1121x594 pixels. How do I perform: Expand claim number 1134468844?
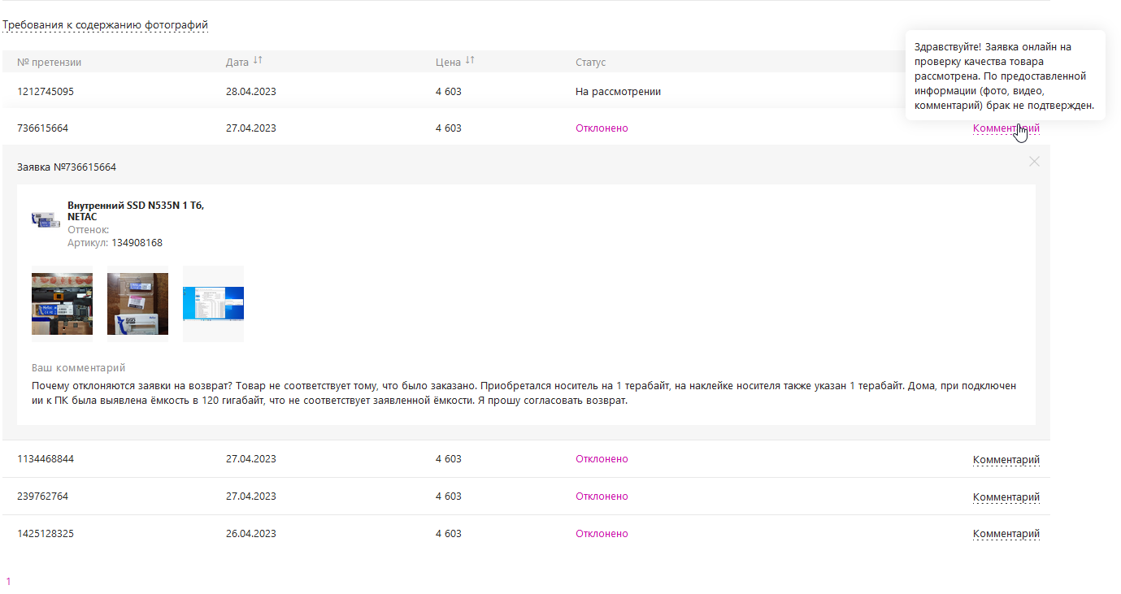click(x=46, y=459)
